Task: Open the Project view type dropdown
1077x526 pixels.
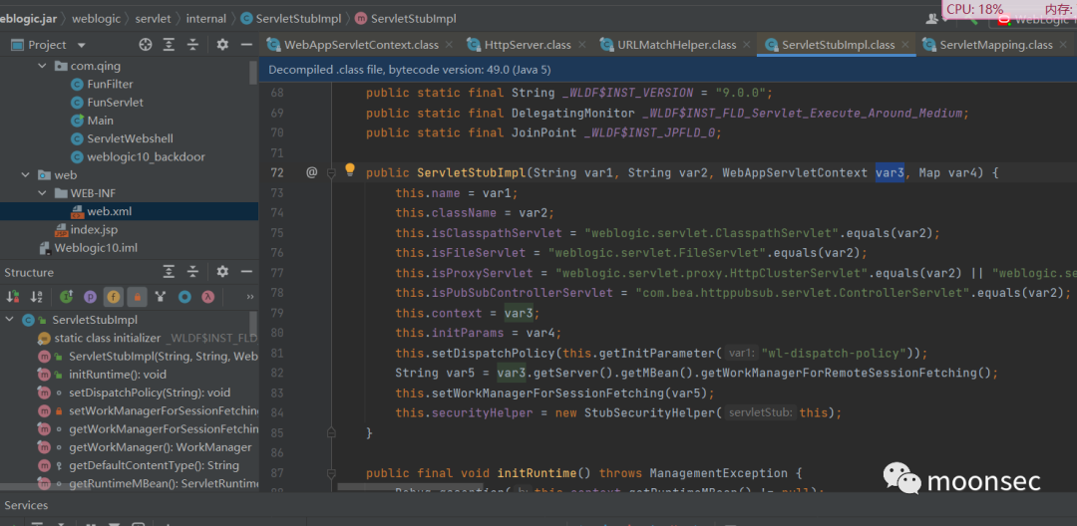Action: click(x=82, y=45)
